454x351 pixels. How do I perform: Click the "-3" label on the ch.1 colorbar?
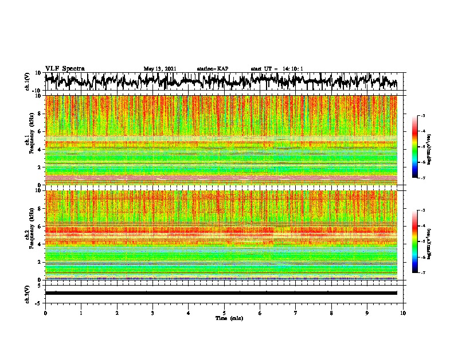point(423,116)
